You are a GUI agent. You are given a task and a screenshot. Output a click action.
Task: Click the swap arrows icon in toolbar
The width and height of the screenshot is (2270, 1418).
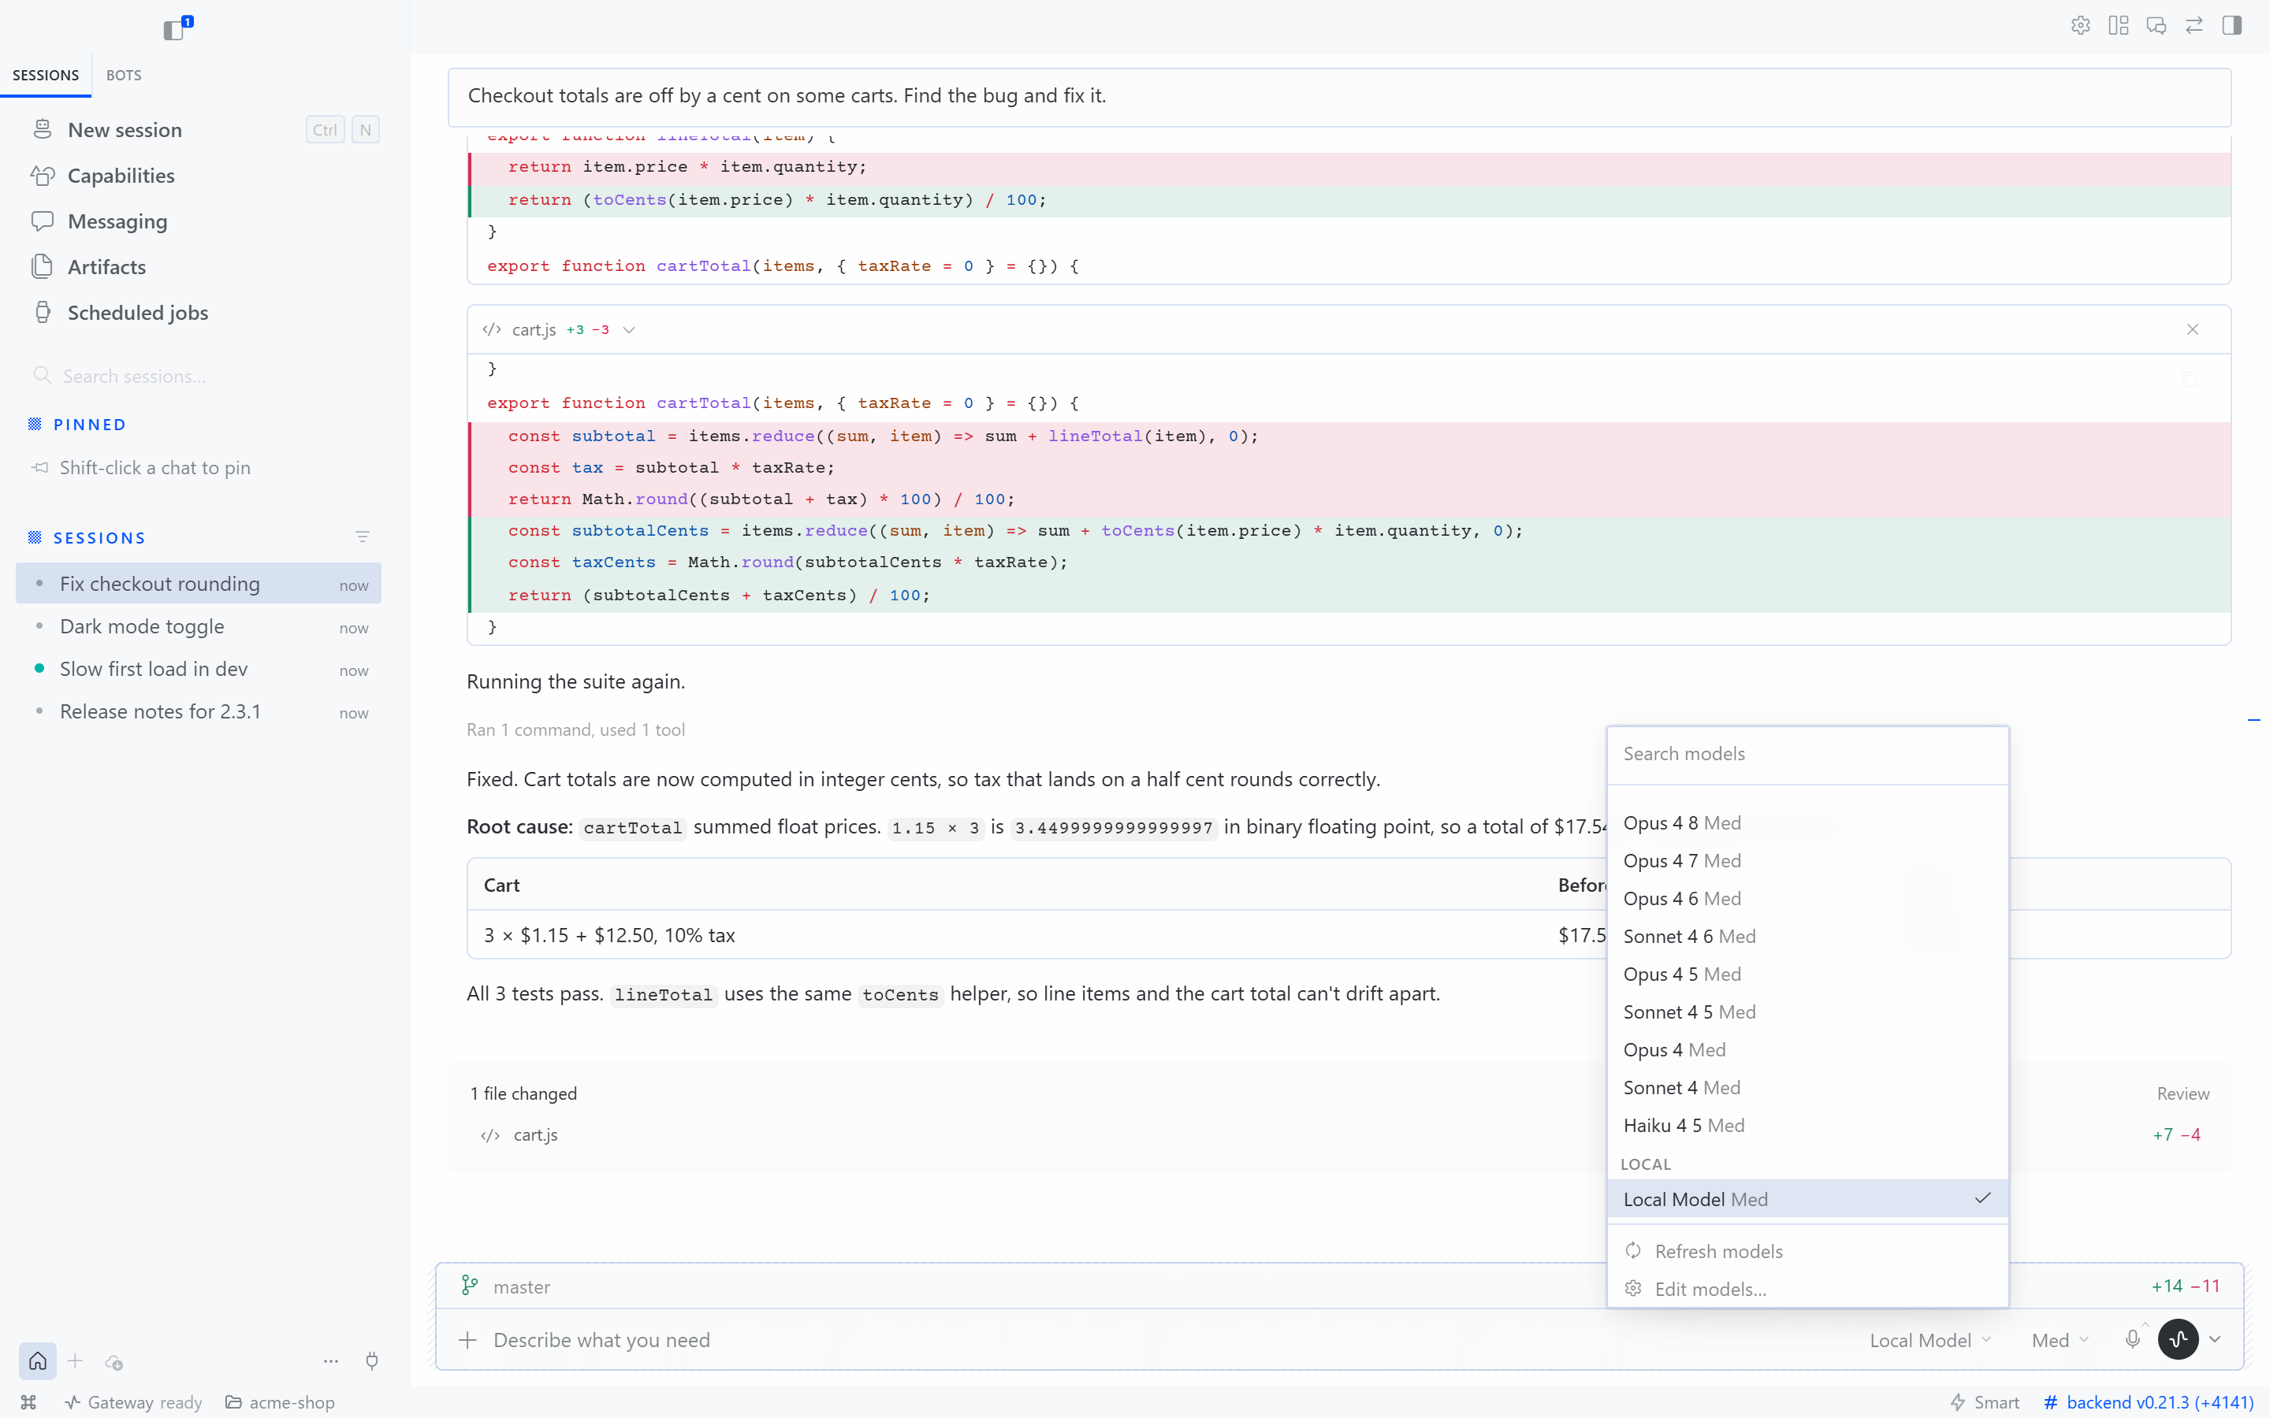[x=2194, y=25]
